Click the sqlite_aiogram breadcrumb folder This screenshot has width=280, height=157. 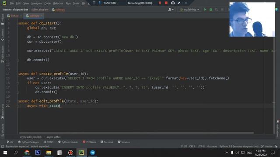click(x=40, y=10)
